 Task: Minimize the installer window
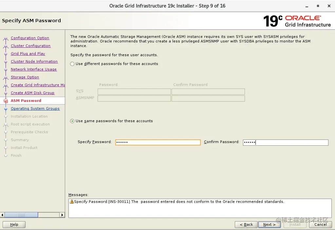coord(307,6)
